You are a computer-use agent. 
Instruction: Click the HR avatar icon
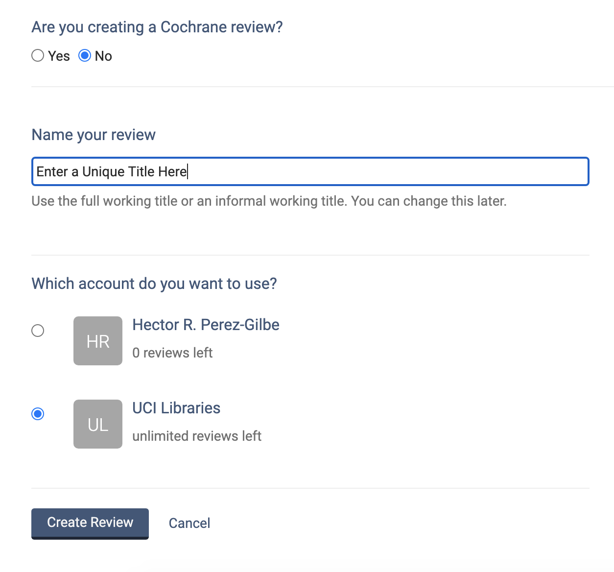point(98,341)
